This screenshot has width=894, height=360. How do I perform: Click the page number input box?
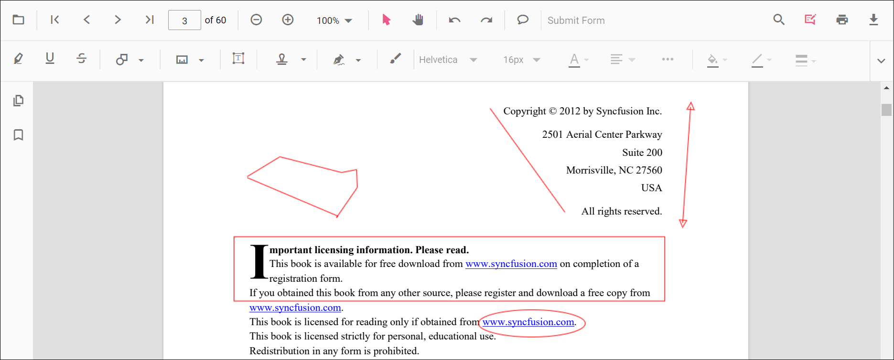point(184,20)
